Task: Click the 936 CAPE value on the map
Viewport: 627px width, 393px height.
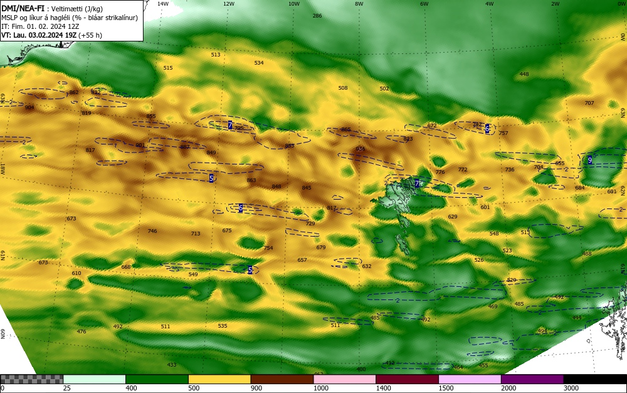Action: click(361, 149)
